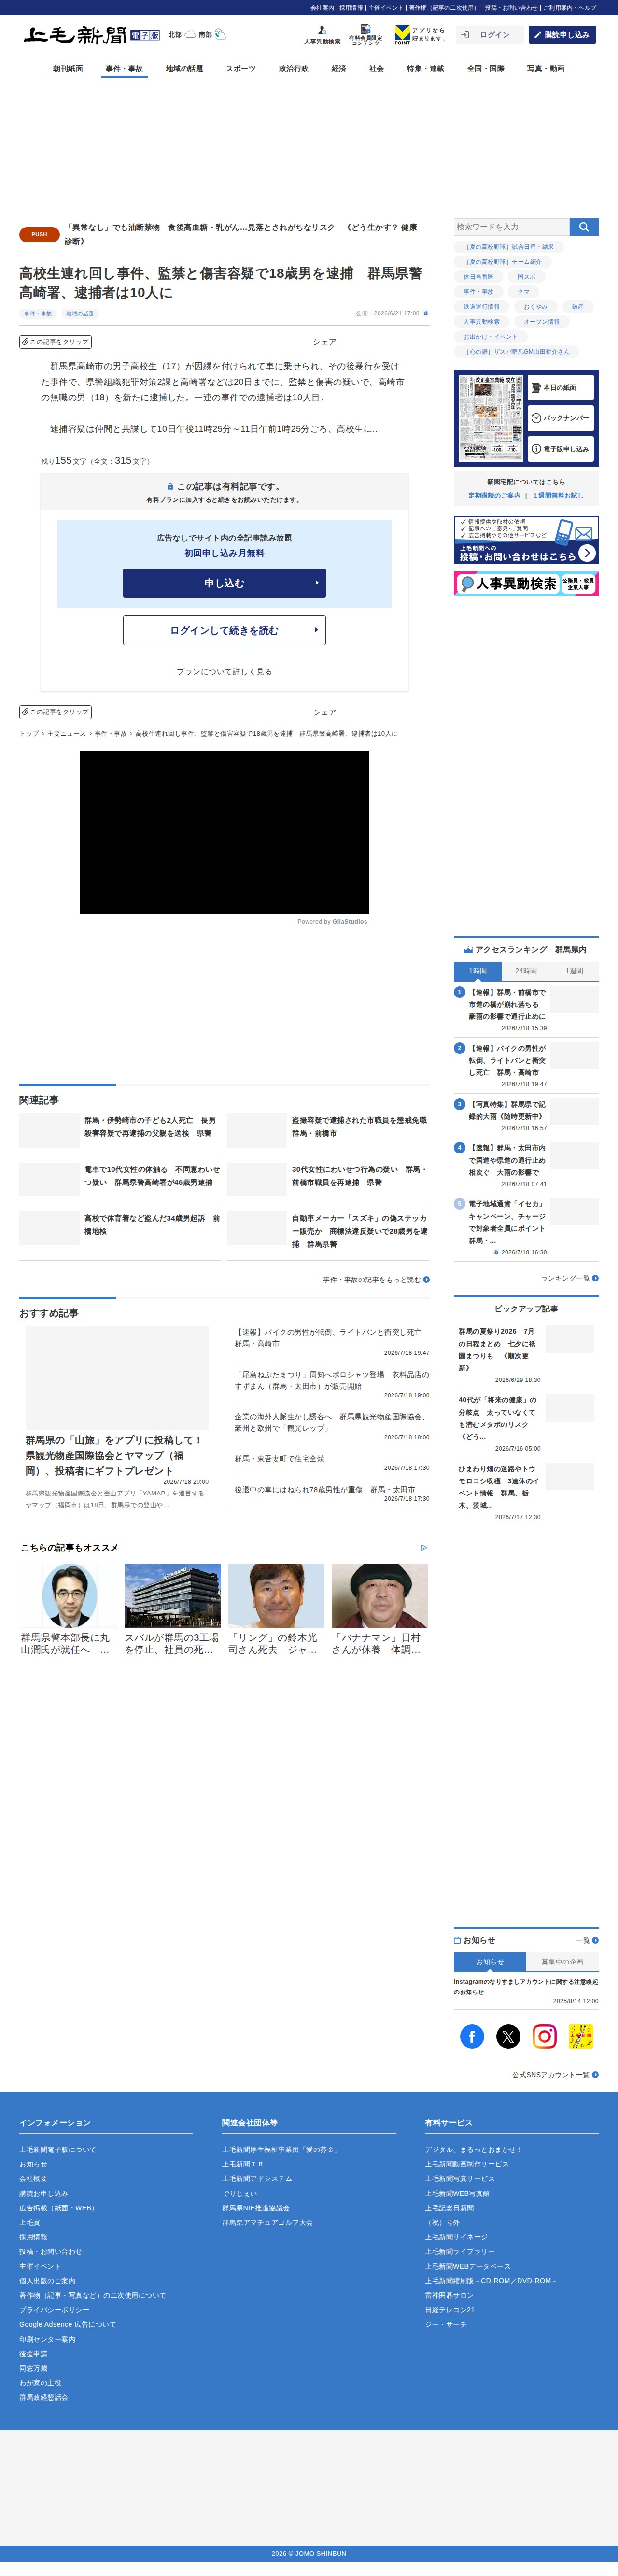This screenshot has width=618, height=2576.
Task: Click the 投稿・お問い合わせはこちら banner
Action: click(x=526, y=540)
